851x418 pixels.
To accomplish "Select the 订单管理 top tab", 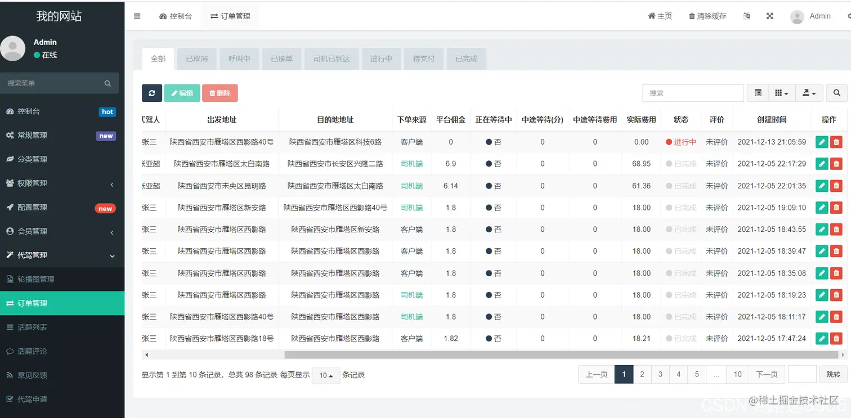I will pos(230,16).
